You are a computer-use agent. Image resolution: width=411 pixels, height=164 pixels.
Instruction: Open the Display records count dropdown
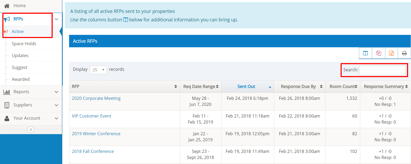98,70
